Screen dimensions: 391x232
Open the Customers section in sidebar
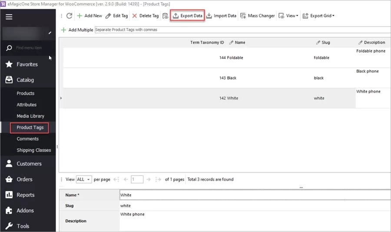(x=29, y=164)
